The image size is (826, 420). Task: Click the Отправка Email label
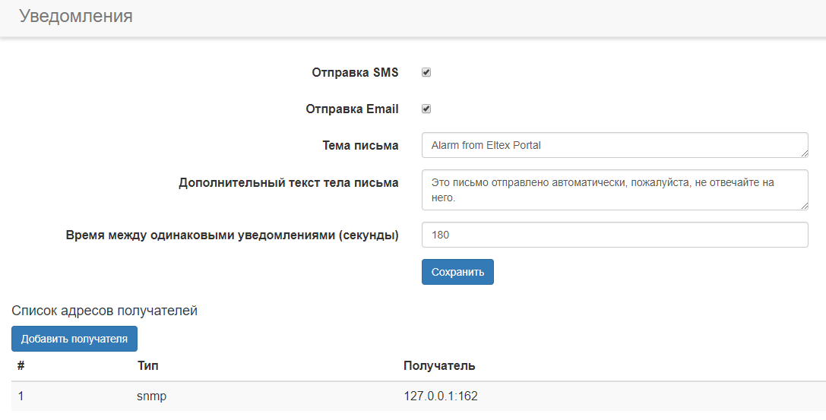(x=352, y=109)
